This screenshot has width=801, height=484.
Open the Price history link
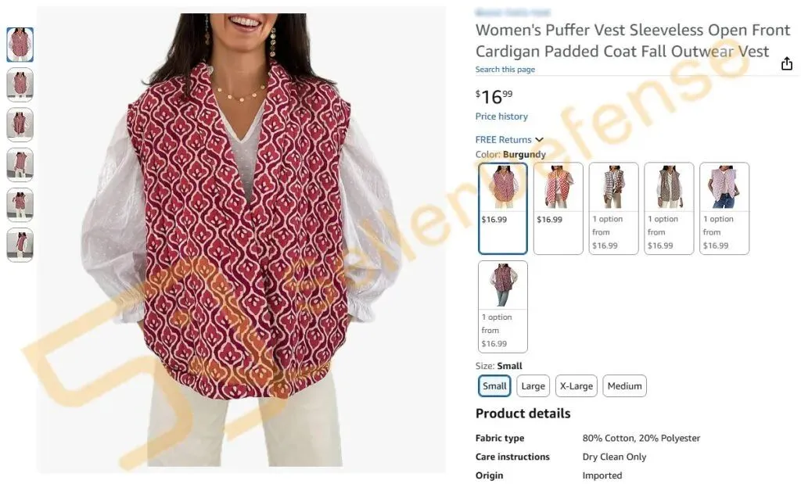501,117
